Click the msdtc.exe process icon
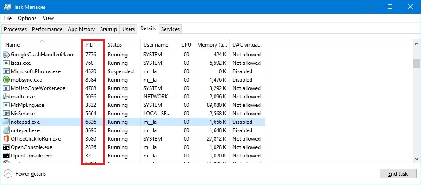This screenshot has width=421, height=185. pyautogui.click(x=6, y=97)
